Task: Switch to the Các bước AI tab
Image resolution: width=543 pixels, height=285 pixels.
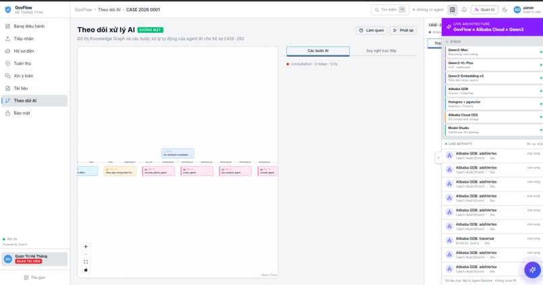Action: pyautogui.click(x=318, y=51)
